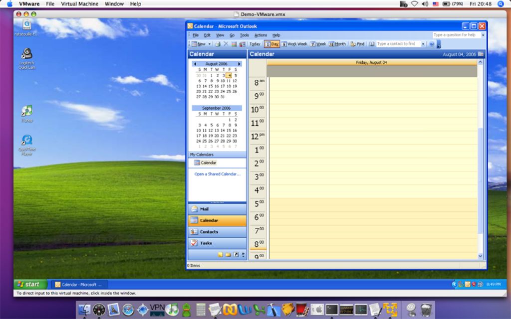Open iTunes from the macOS dock
This screenshot has height=319, width=511.
point(172,310)
